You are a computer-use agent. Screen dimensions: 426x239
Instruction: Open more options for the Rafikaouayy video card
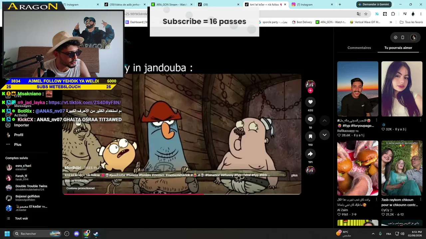(x=376, y=120)
